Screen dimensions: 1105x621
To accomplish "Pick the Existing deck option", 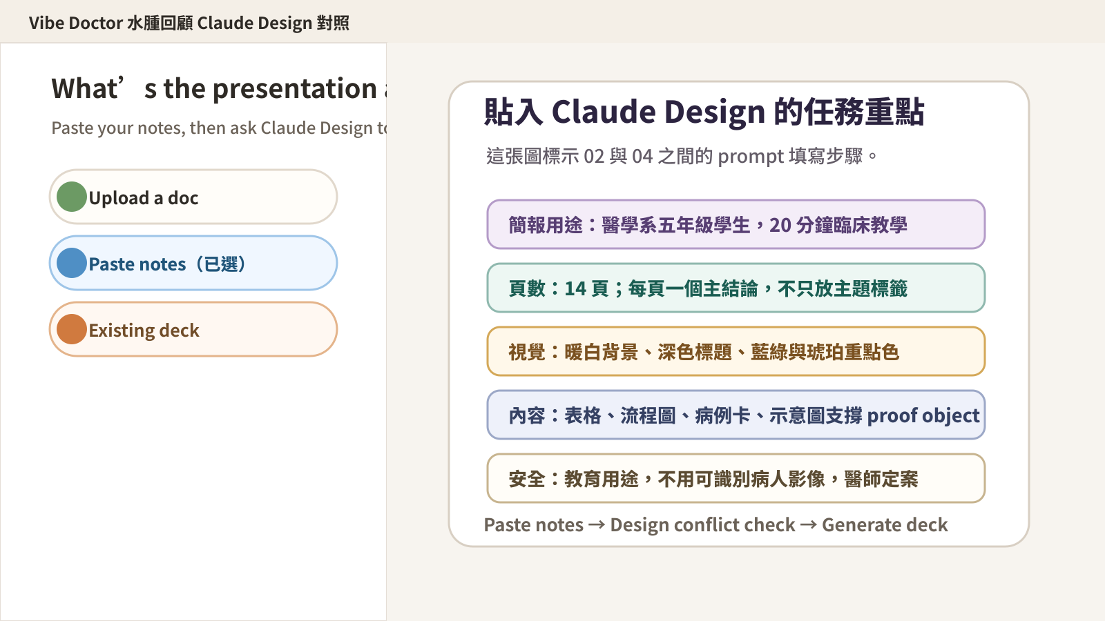I will tap(193, 329).
